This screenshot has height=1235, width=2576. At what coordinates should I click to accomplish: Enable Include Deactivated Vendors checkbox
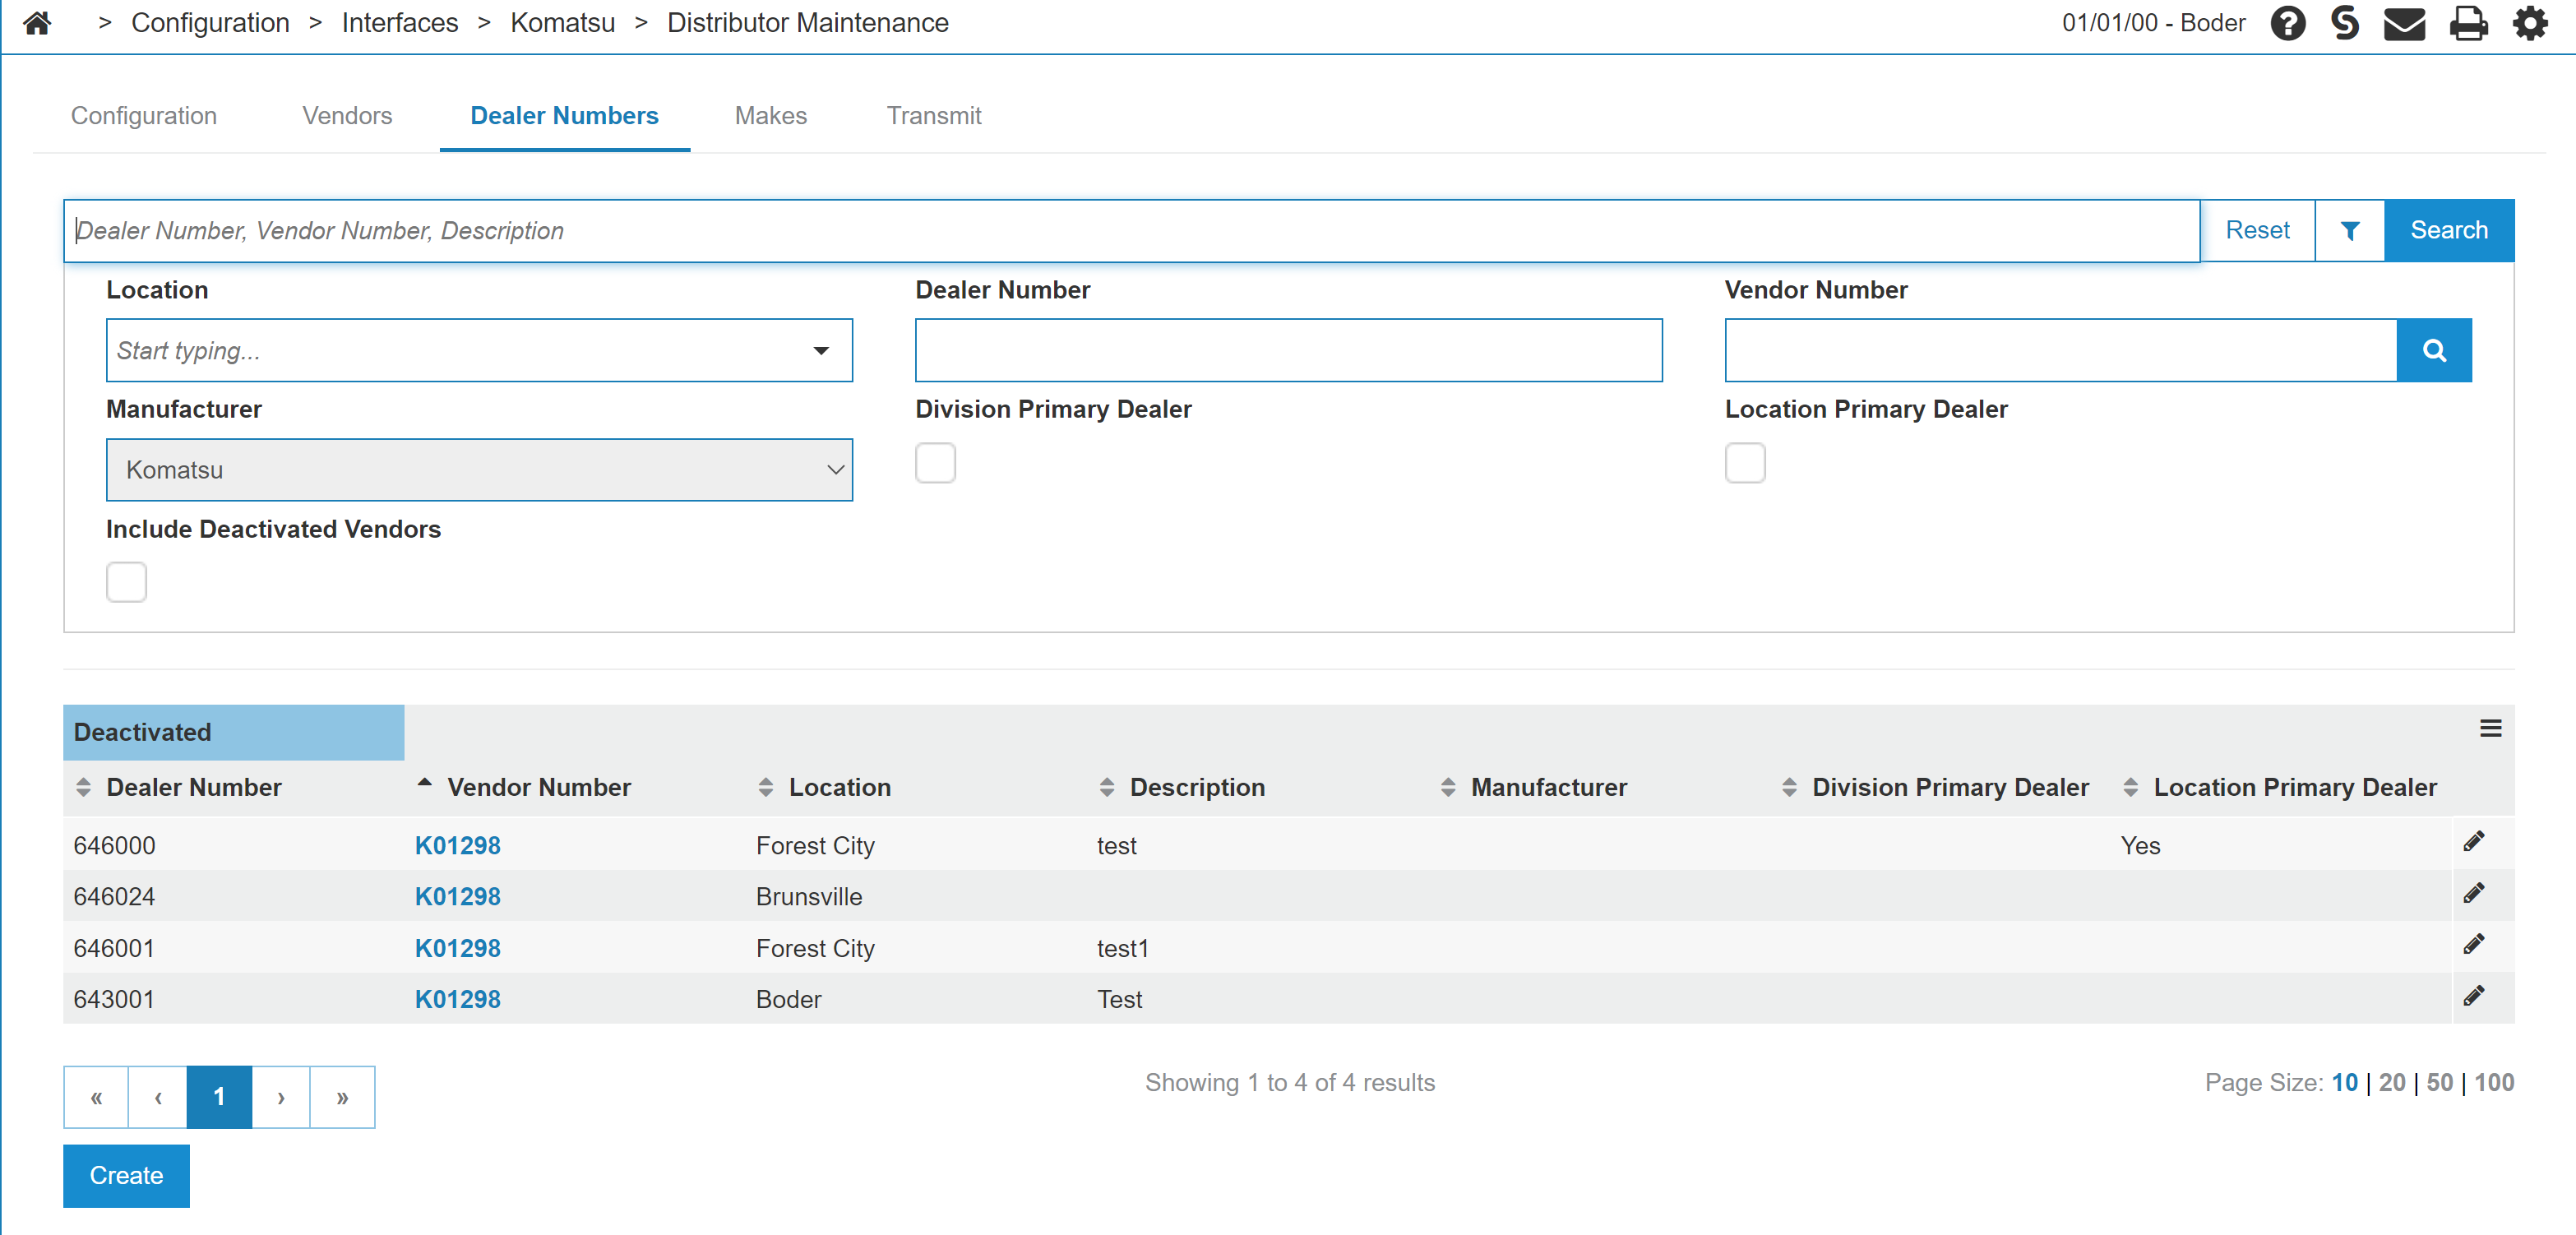click(127, 582)
